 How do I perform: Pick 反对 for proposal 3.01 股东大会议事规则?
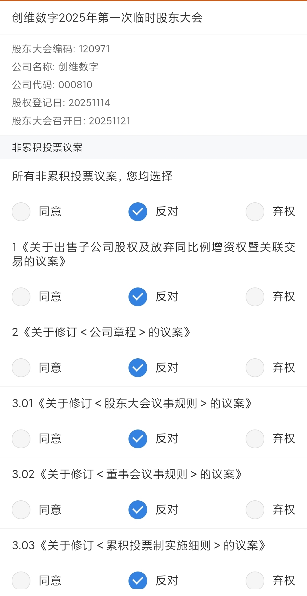coord(138,439)
